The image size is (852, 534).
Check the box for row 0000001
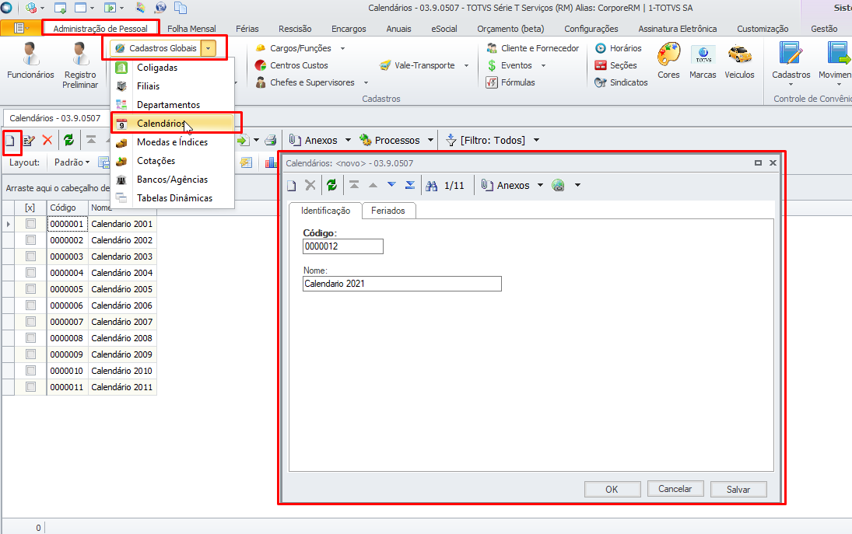[30, 224]
